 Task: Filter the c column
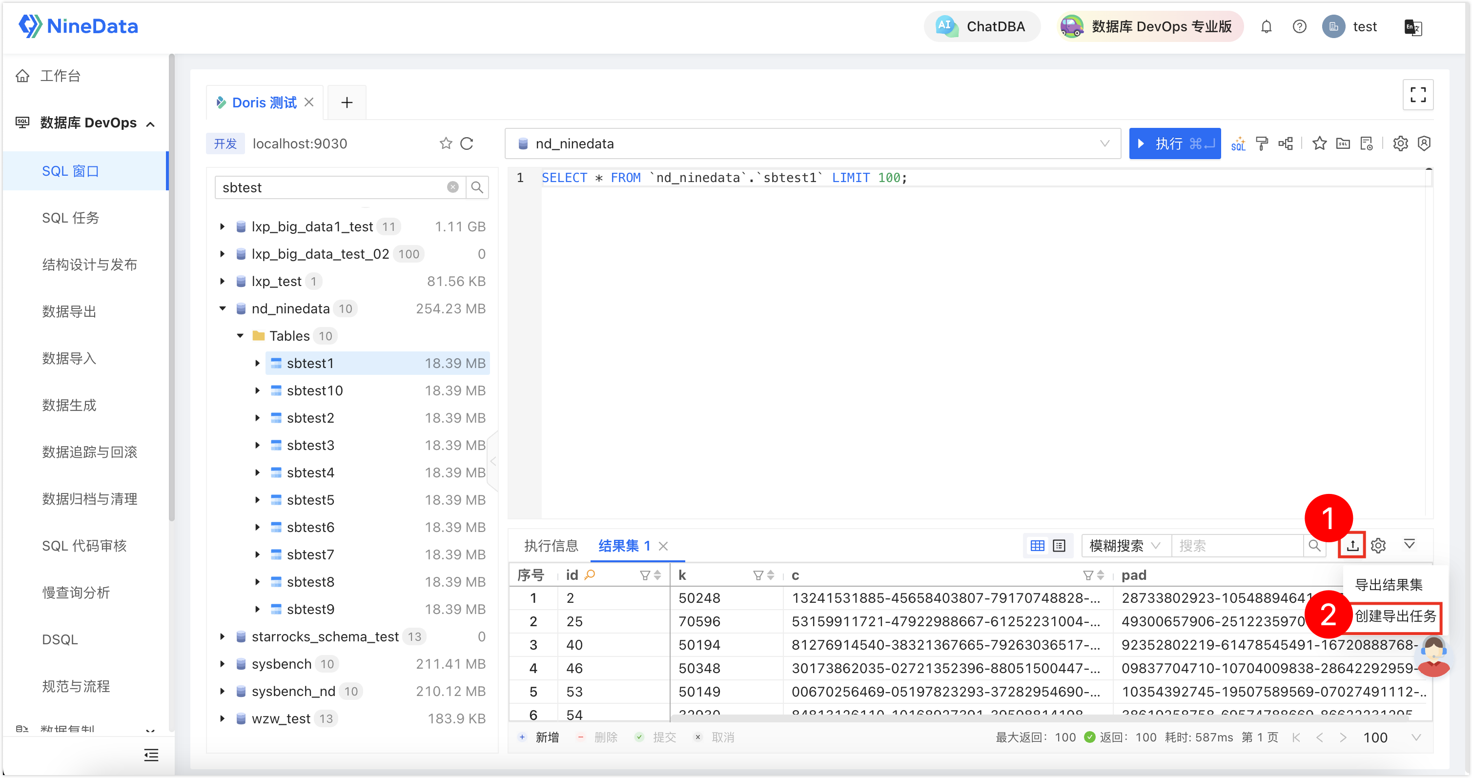[x=1088, y=575]
